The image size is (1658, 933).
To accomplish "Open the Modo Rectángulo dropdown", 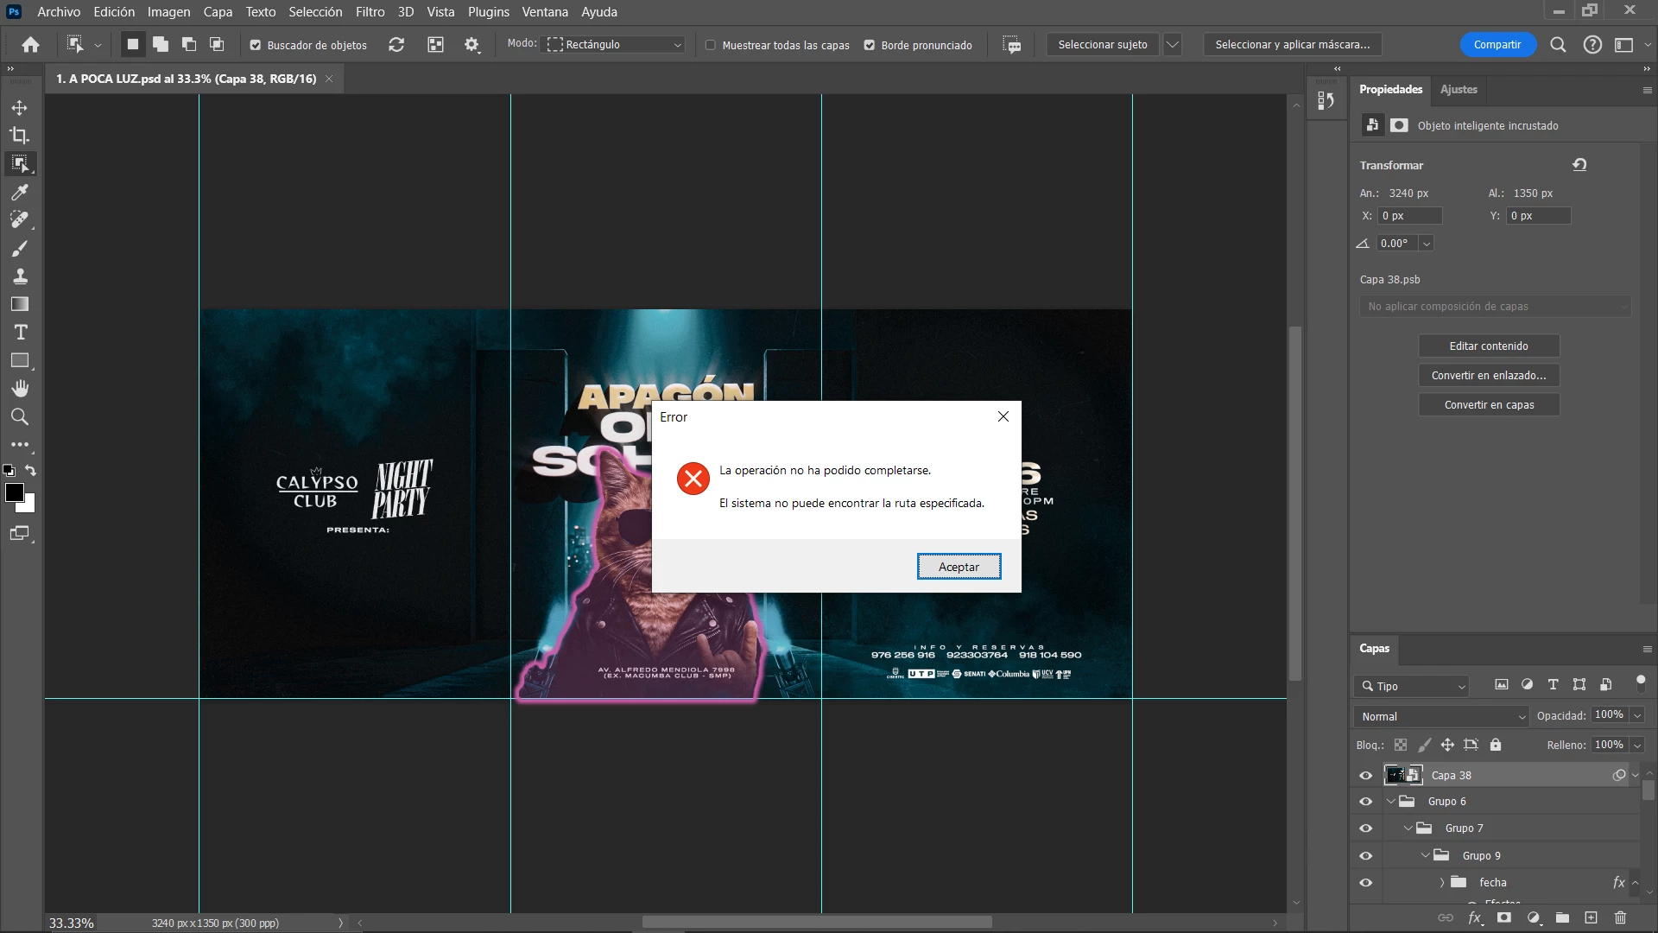I will point(615,45).
